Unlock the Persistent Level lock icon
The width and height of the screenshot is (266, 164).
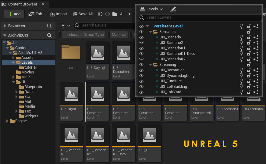pos(249,26)
